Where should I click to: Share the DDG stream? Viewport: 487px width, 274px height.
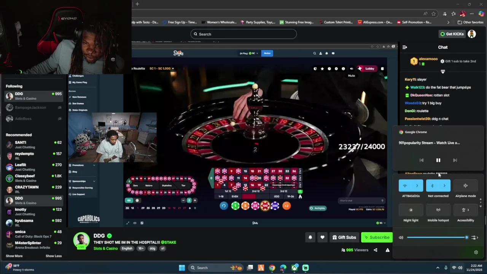pyautogui.click(x=376, y=250)
